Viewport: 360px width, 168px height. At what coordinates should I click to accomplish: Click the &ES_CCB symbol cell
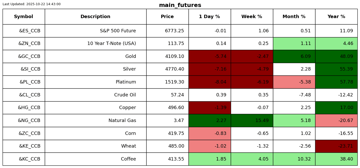pos(30,31)
